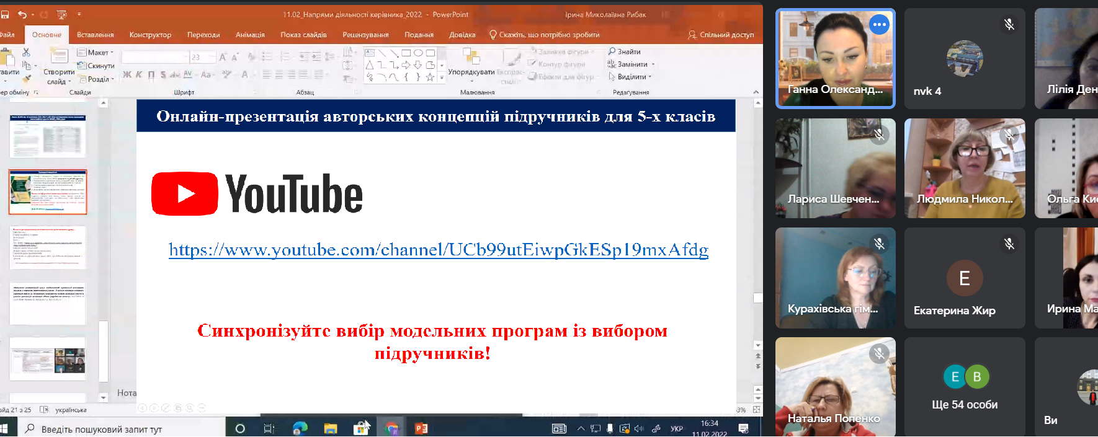Toggle italic formatting (К)
This screenshot has height=437, width=1098.
139,75
